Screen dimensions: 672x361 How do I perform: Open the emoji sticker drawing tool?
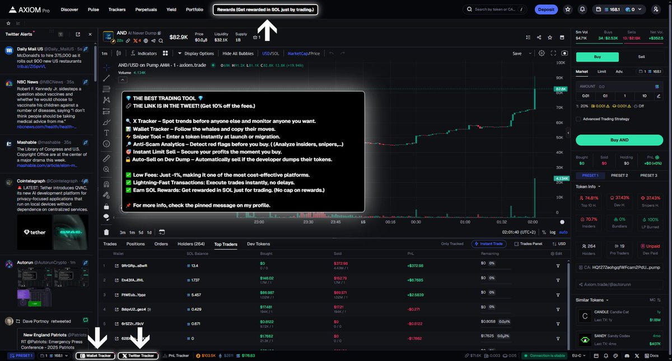pyautogui.click(x=106, y=144)
